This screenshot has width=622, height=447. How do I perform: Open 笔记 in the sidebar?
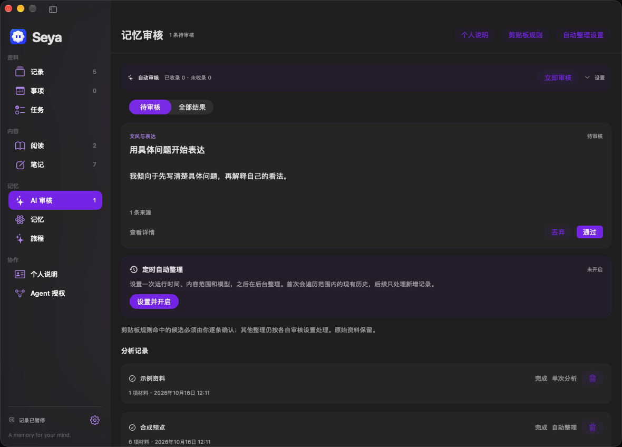pos(55,164)
